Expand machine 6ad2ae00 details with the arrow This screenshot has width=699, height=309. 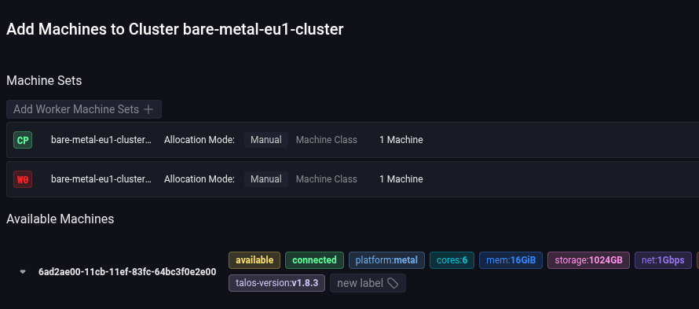23,272
